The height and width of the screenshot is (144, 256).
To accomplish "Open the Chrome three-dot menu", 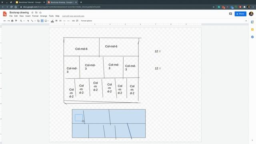I will (x=253, y=7).
